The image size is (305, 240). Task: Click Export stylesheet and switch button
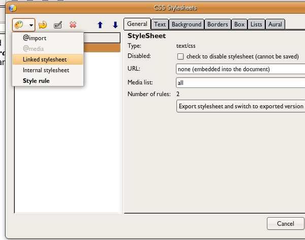tap(240, 106)
